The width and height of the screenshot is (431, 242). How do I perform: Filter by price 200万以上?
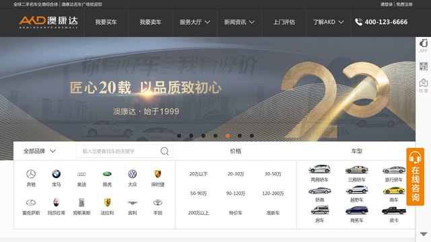click(x=199, y=213)
